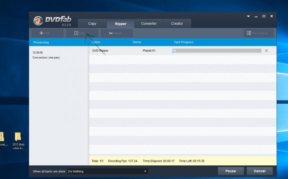Click the Option column header

[x=96, y=42]
